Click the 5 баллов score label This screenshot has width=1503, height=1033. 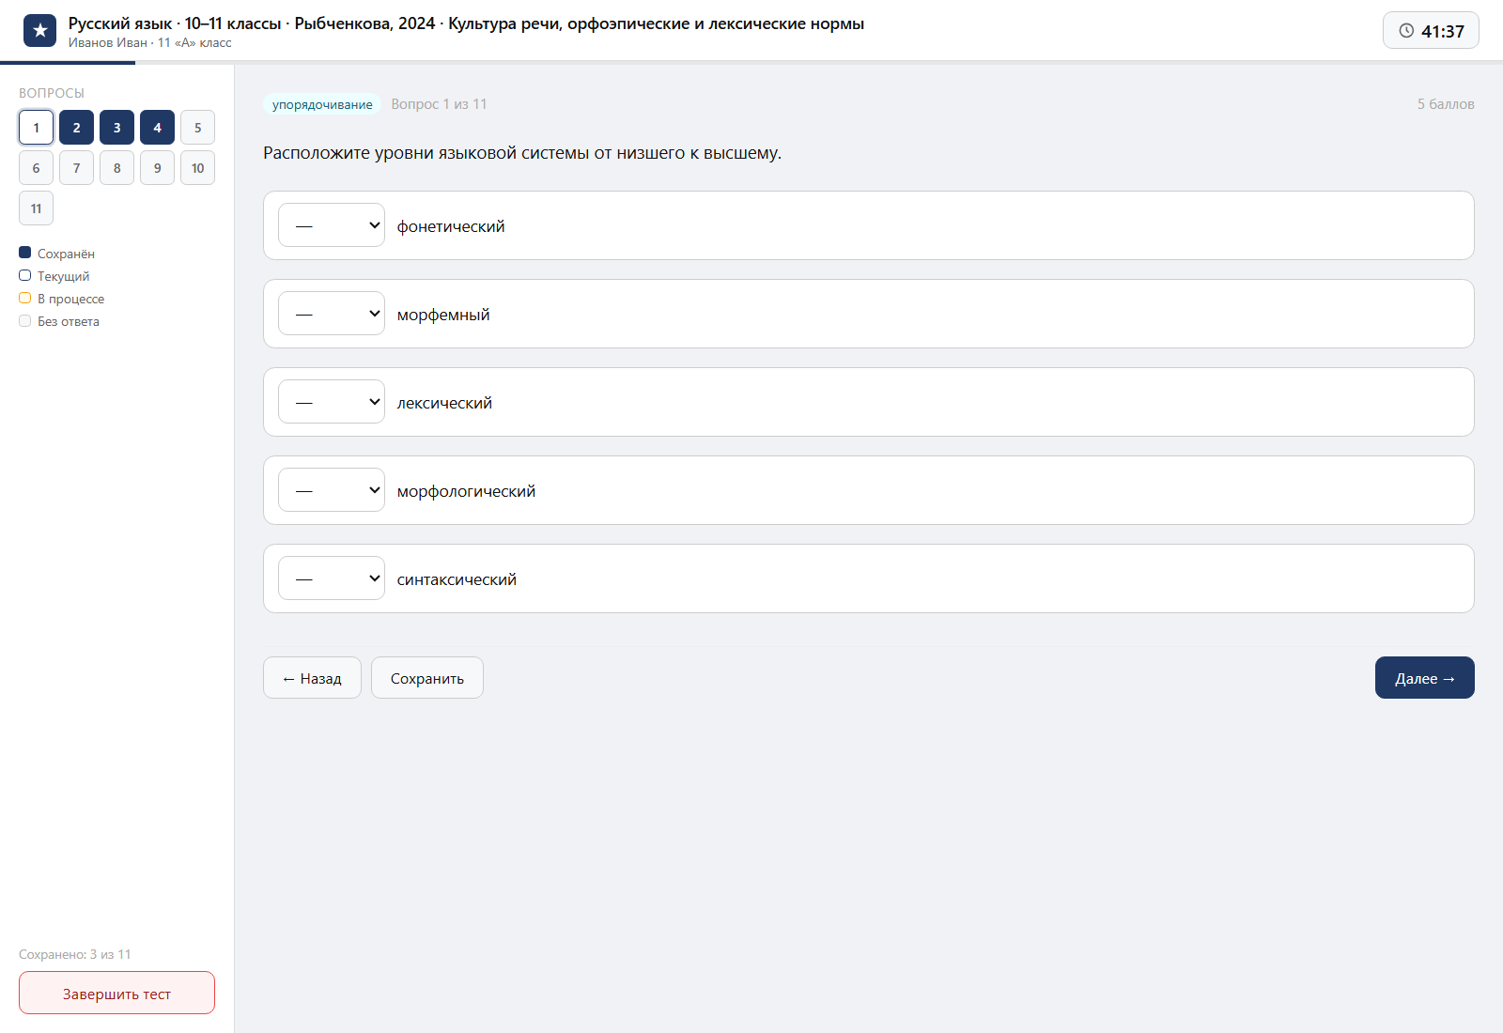(1446, 104)
